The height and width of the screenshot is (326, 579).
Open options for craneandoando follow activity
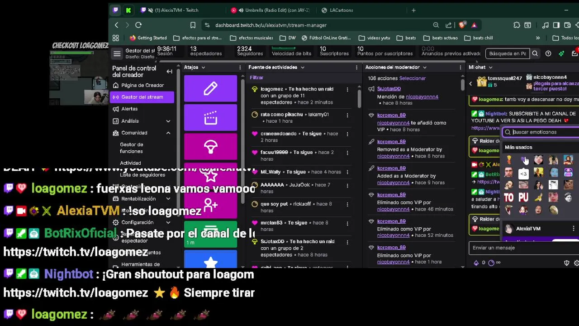[x=347, y=134]
